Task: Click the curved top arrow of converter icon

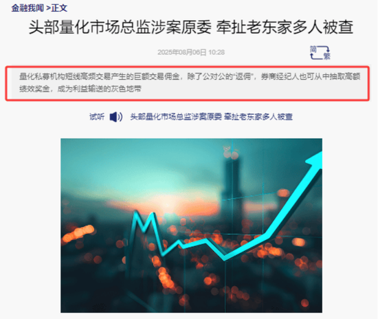Action: (324, 48)
